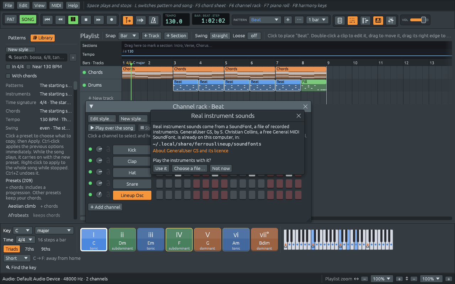Expand the Snap Bar dropdown

129,35
